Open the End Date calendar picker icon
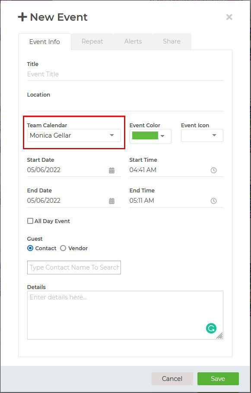This screenshot has height=393, width=251. point(112,201)
